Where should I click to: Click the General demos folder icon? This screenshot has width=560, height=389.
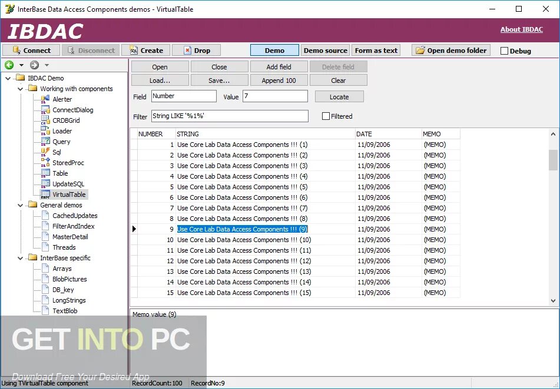click(x=33, y=204)
